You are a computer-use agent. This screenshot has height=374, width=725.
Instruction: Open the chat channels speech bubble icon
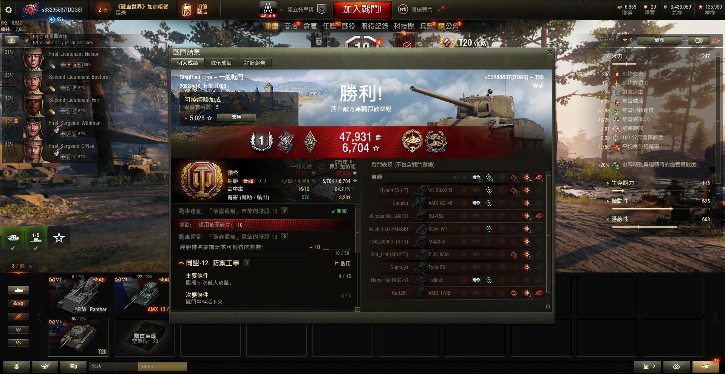[x=73, y=366]
